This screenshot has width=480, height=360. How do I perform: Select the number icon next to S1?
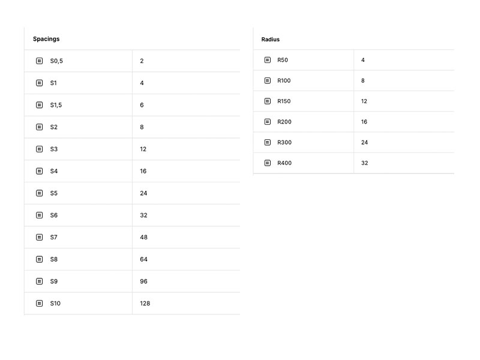[40, 83]
